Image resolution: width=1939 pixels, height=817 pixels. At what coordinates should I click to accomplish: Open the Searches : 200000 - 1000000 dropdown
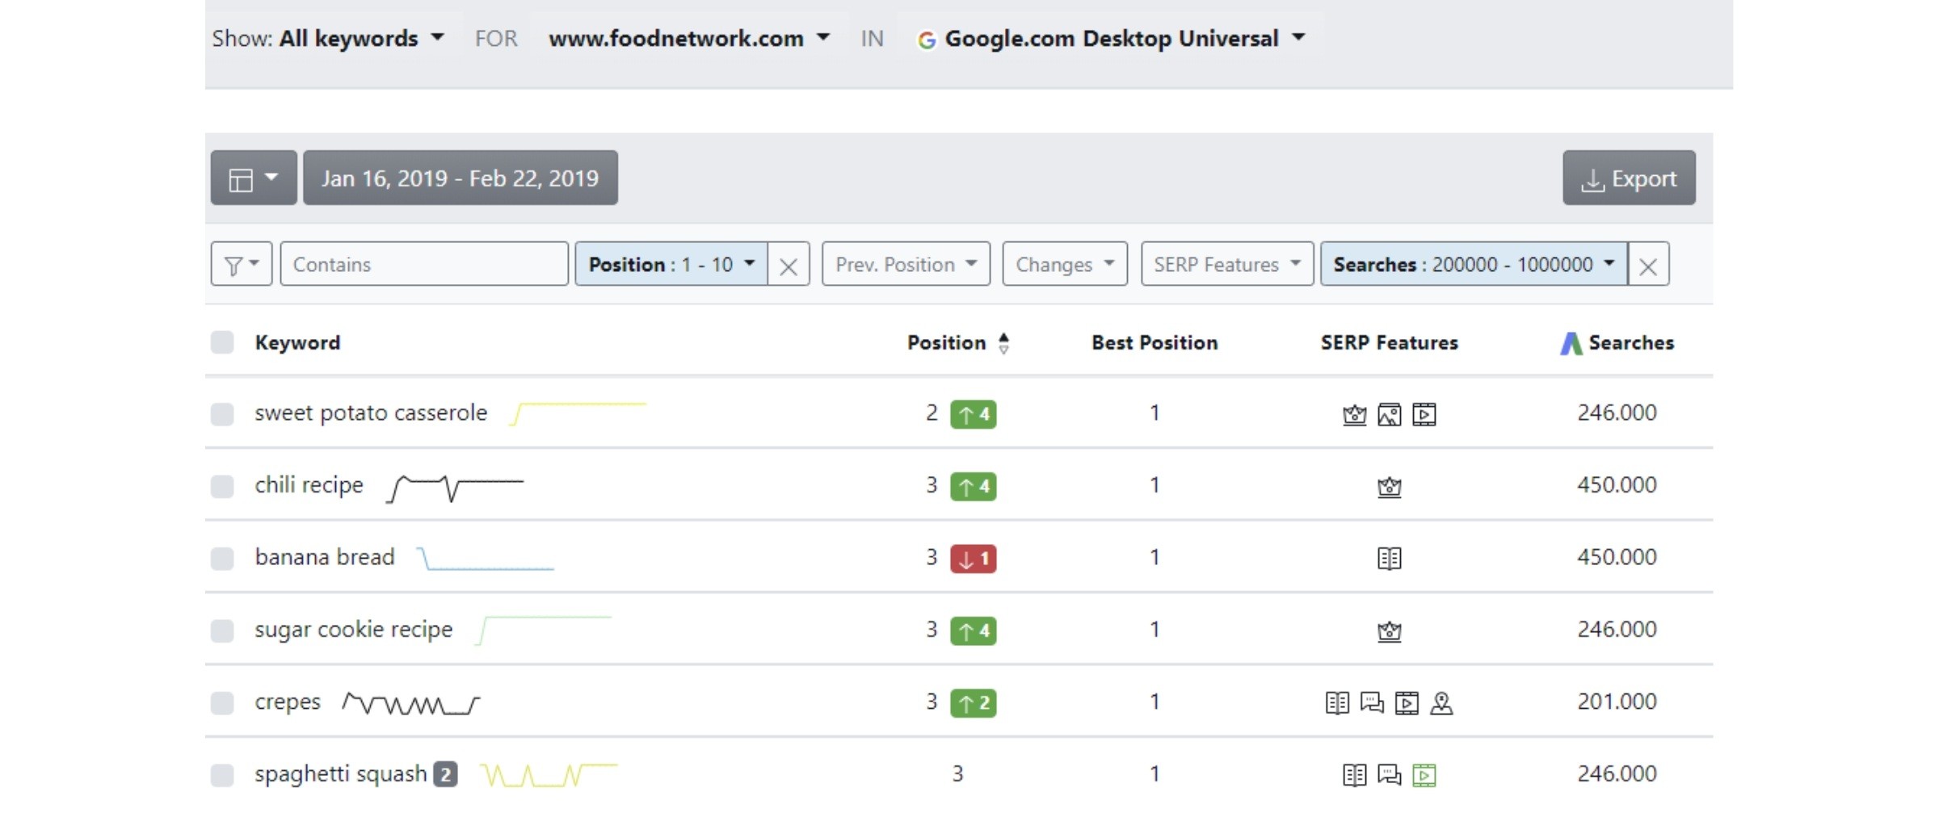1474,264
